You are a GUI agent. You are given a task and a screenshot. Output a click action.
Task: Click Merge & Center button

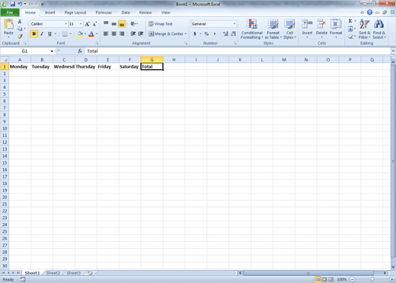pos(166,33)
